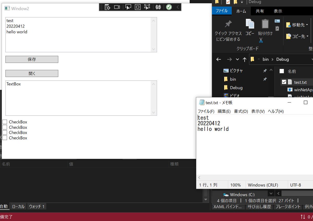313x221 pixels.
Task: Select 共有 tab in Explorer ribbon
Action: [x=260, y=11]
